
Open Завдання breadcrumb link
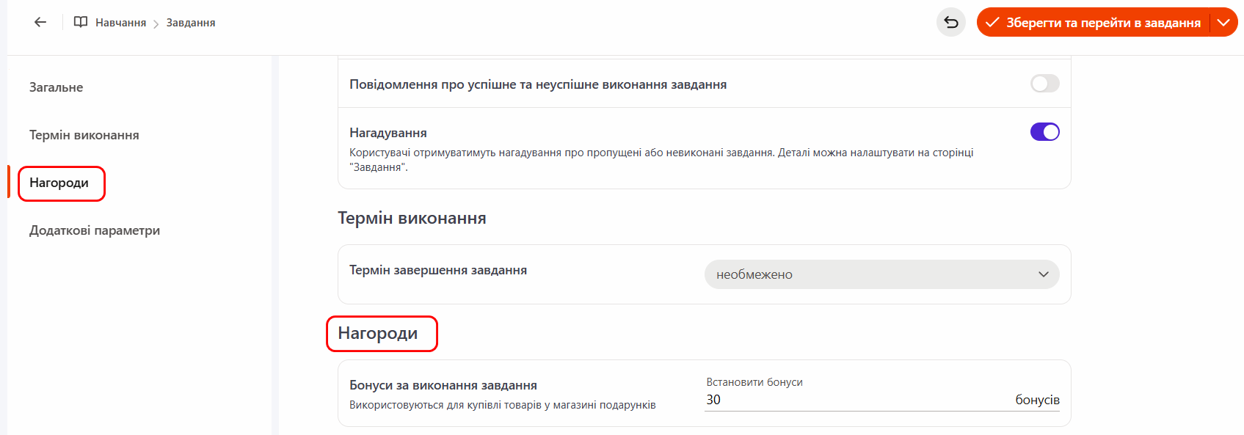point(191,23)
